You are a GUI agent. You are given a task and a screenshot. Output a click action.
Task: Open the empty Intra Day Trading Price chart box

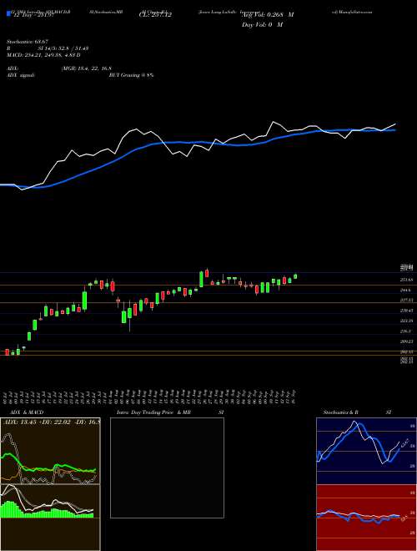167,468
